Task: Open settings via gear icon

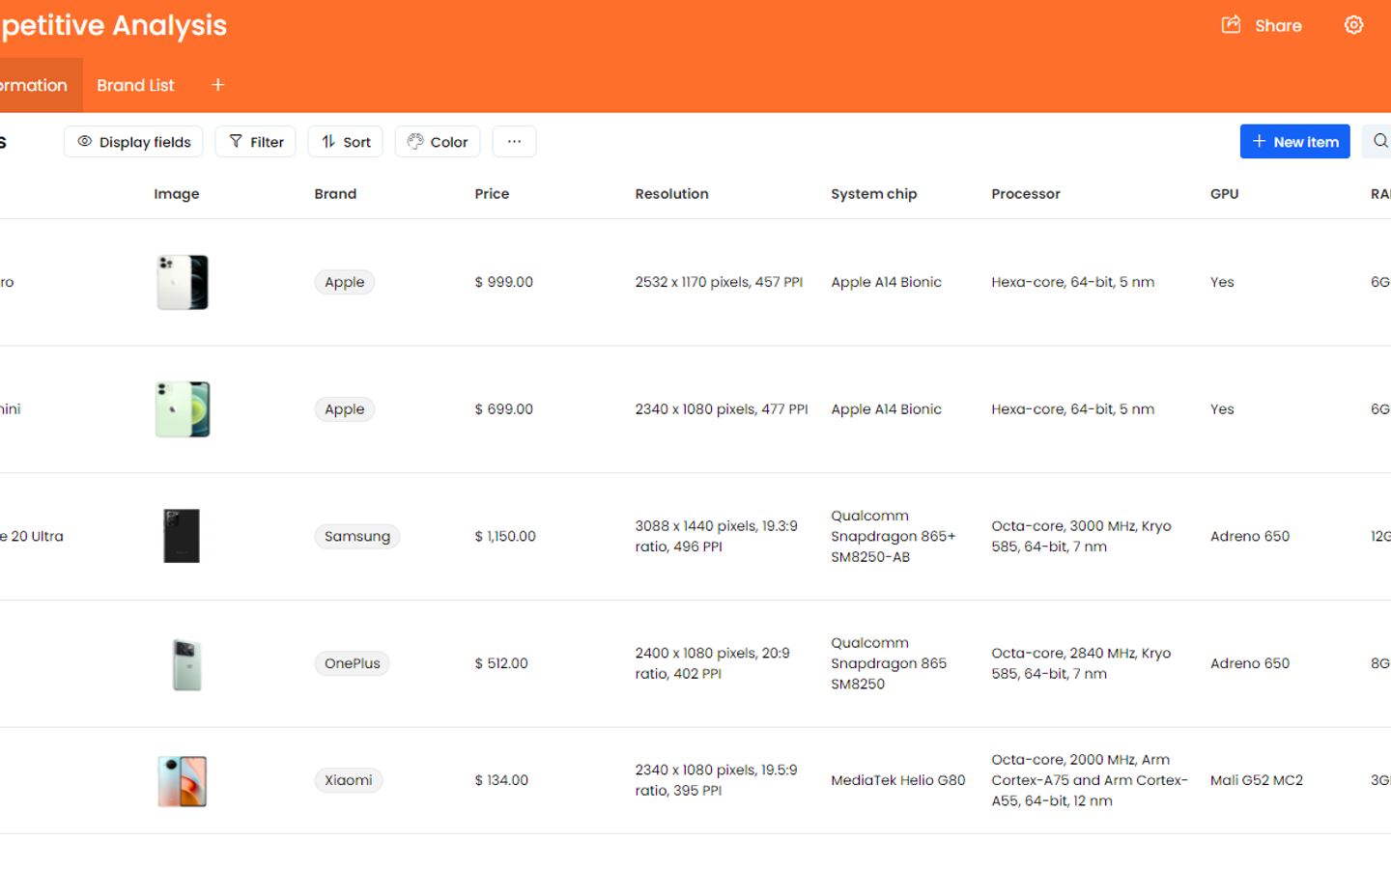Action: click(1353, 25)
